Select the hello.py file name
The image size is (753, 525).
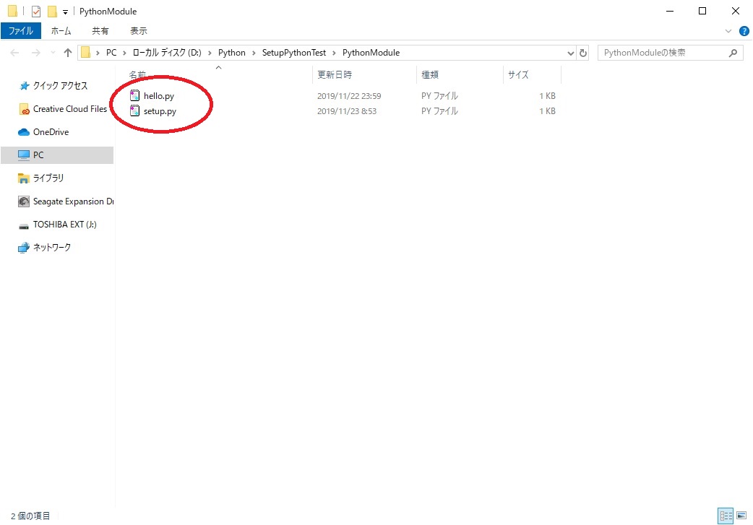click(159, 96)
